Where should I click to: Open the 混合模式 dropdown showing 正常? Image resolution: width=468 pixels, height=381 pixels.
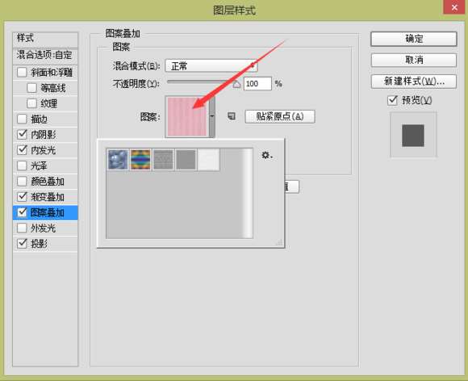point(211,65)
